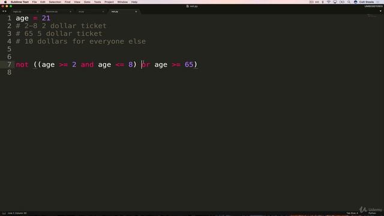This screenshot has height=216, width=384.
Task: Click the Bluetooth menu bar icon
Action: [323, 2]
